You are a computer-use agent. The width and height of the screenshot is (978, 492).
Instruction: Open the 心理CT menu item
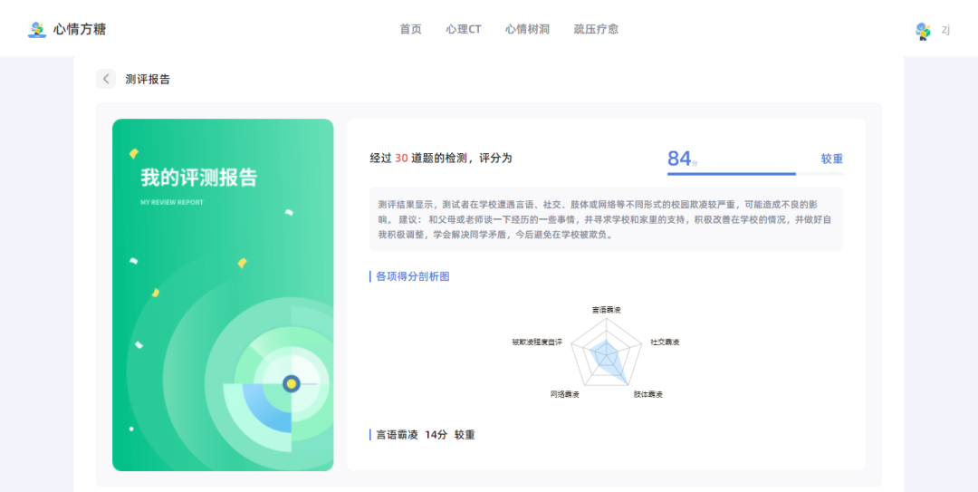pos(464,29)
